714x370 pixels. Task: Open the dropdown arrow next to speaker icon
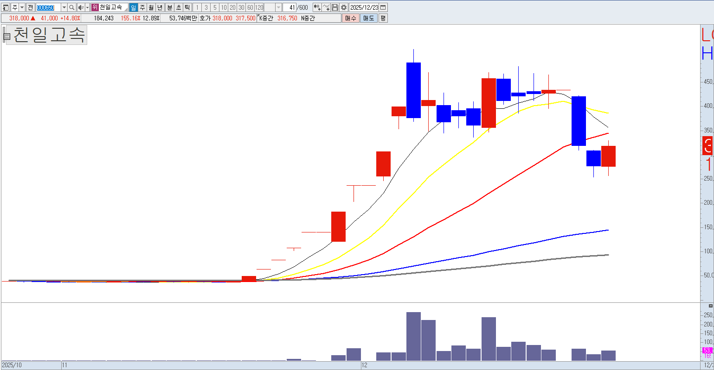point(87,7)
